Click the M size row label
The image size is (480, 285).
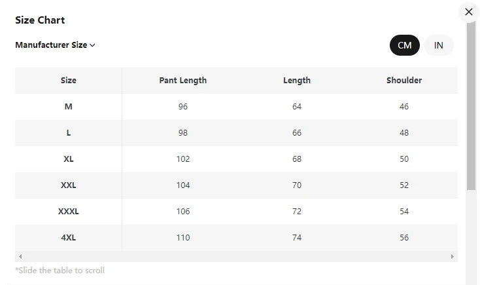(x=68, y=107)
